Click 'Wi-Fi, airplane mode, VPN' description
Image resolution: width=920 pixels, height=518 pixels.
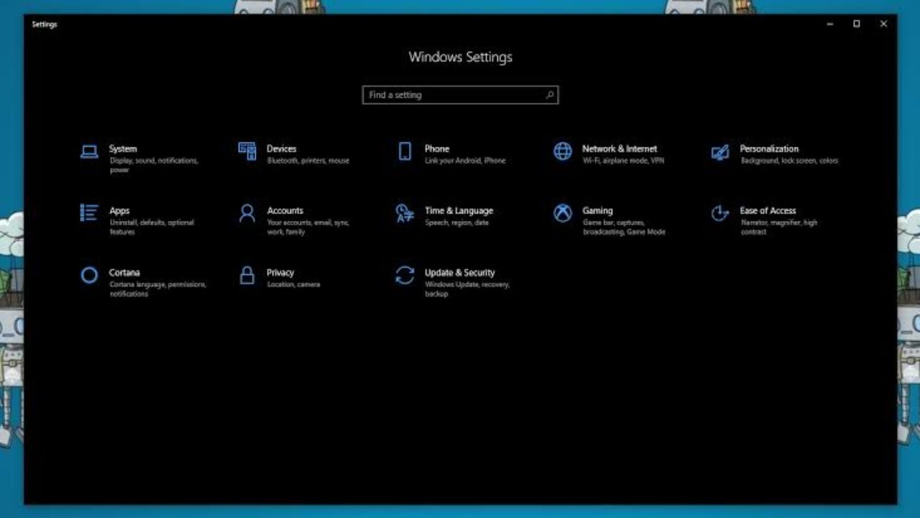[x=624, y=160]
